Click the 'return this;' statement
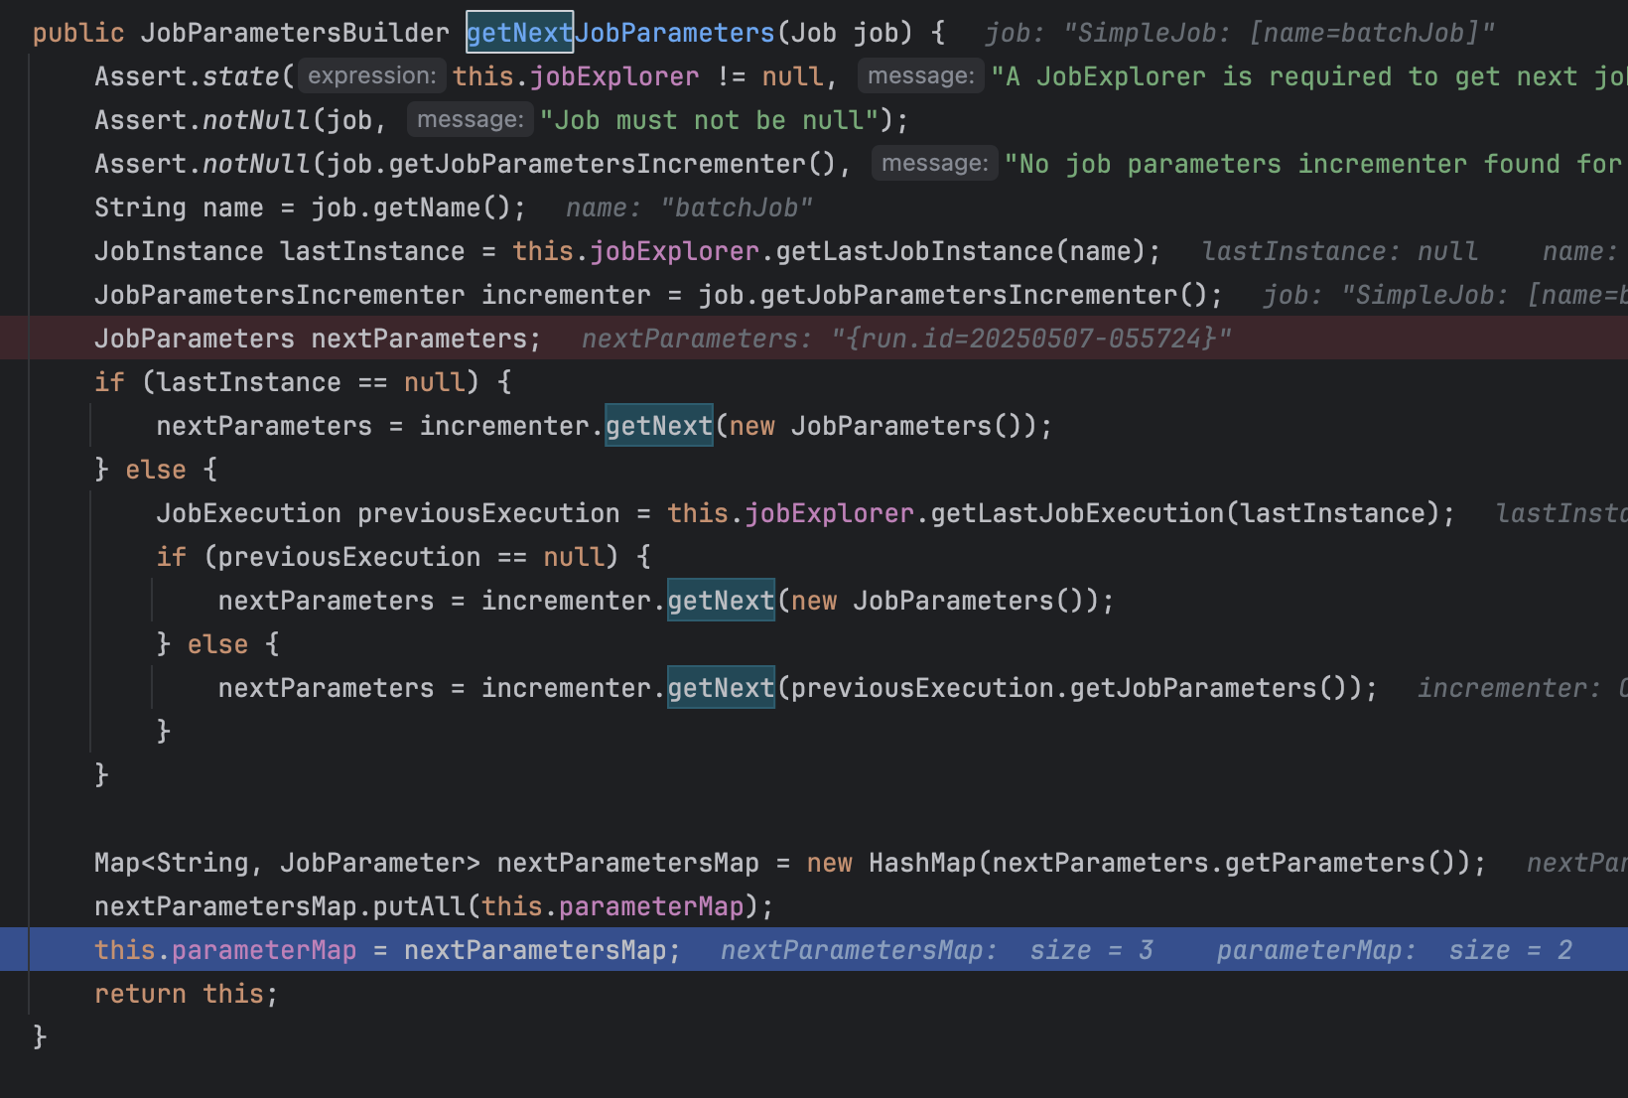This screenshot has height=1098, width=1628. (x=186, y=994)
